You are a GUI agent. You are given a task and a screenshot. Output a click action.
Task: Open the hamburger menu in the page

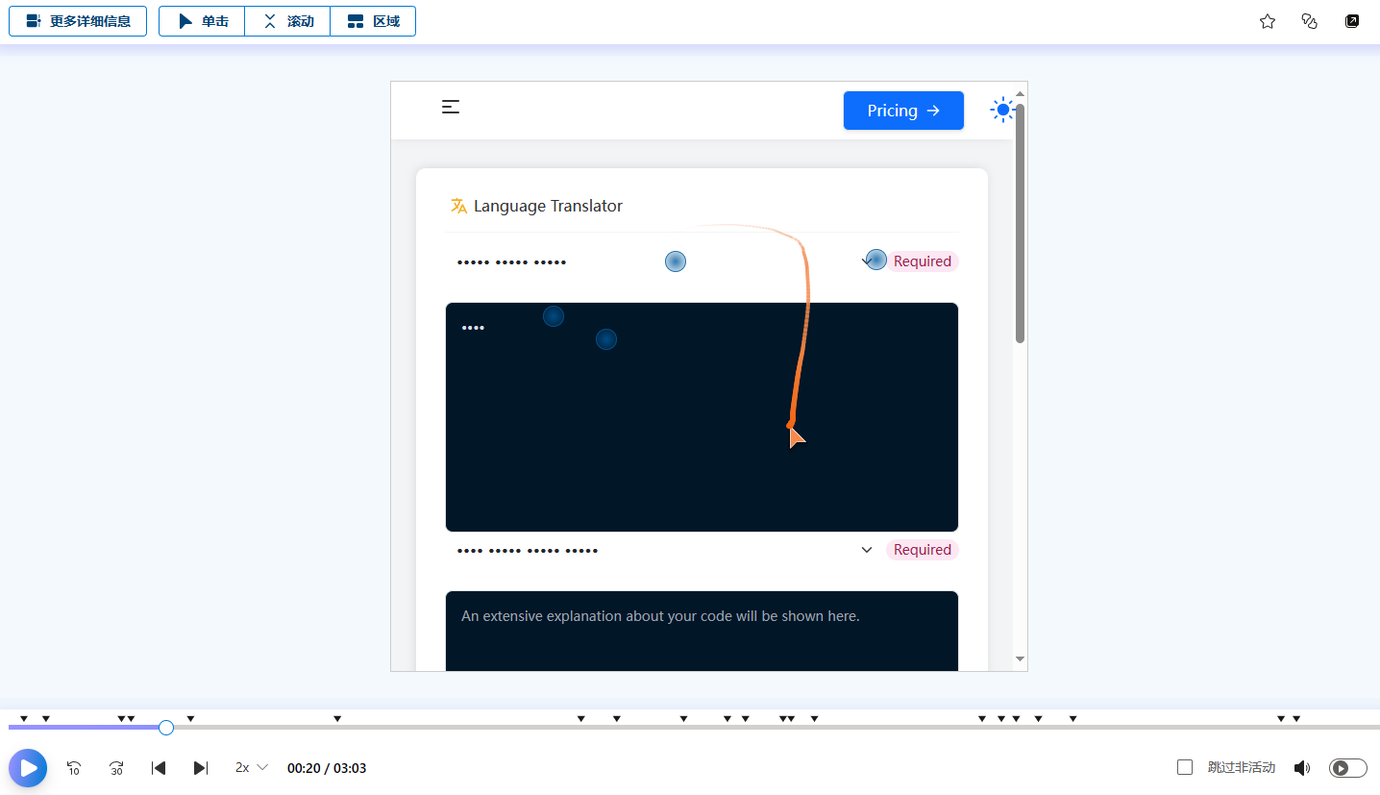(x=451, y=108)
